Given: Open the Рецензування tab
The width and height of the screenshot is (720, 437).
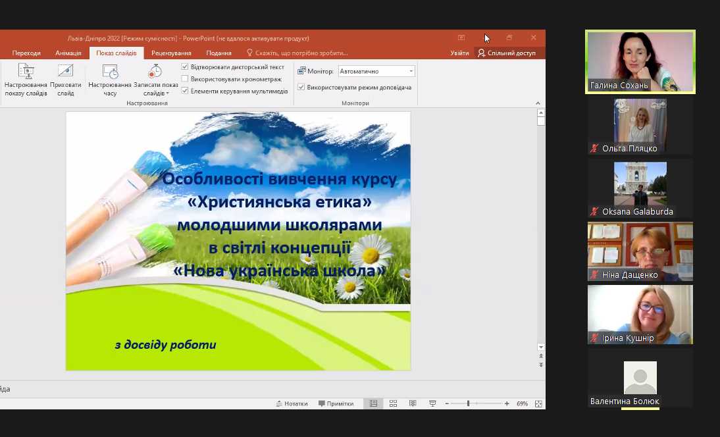Looking at the screenshot, I should tap(171, 53).
